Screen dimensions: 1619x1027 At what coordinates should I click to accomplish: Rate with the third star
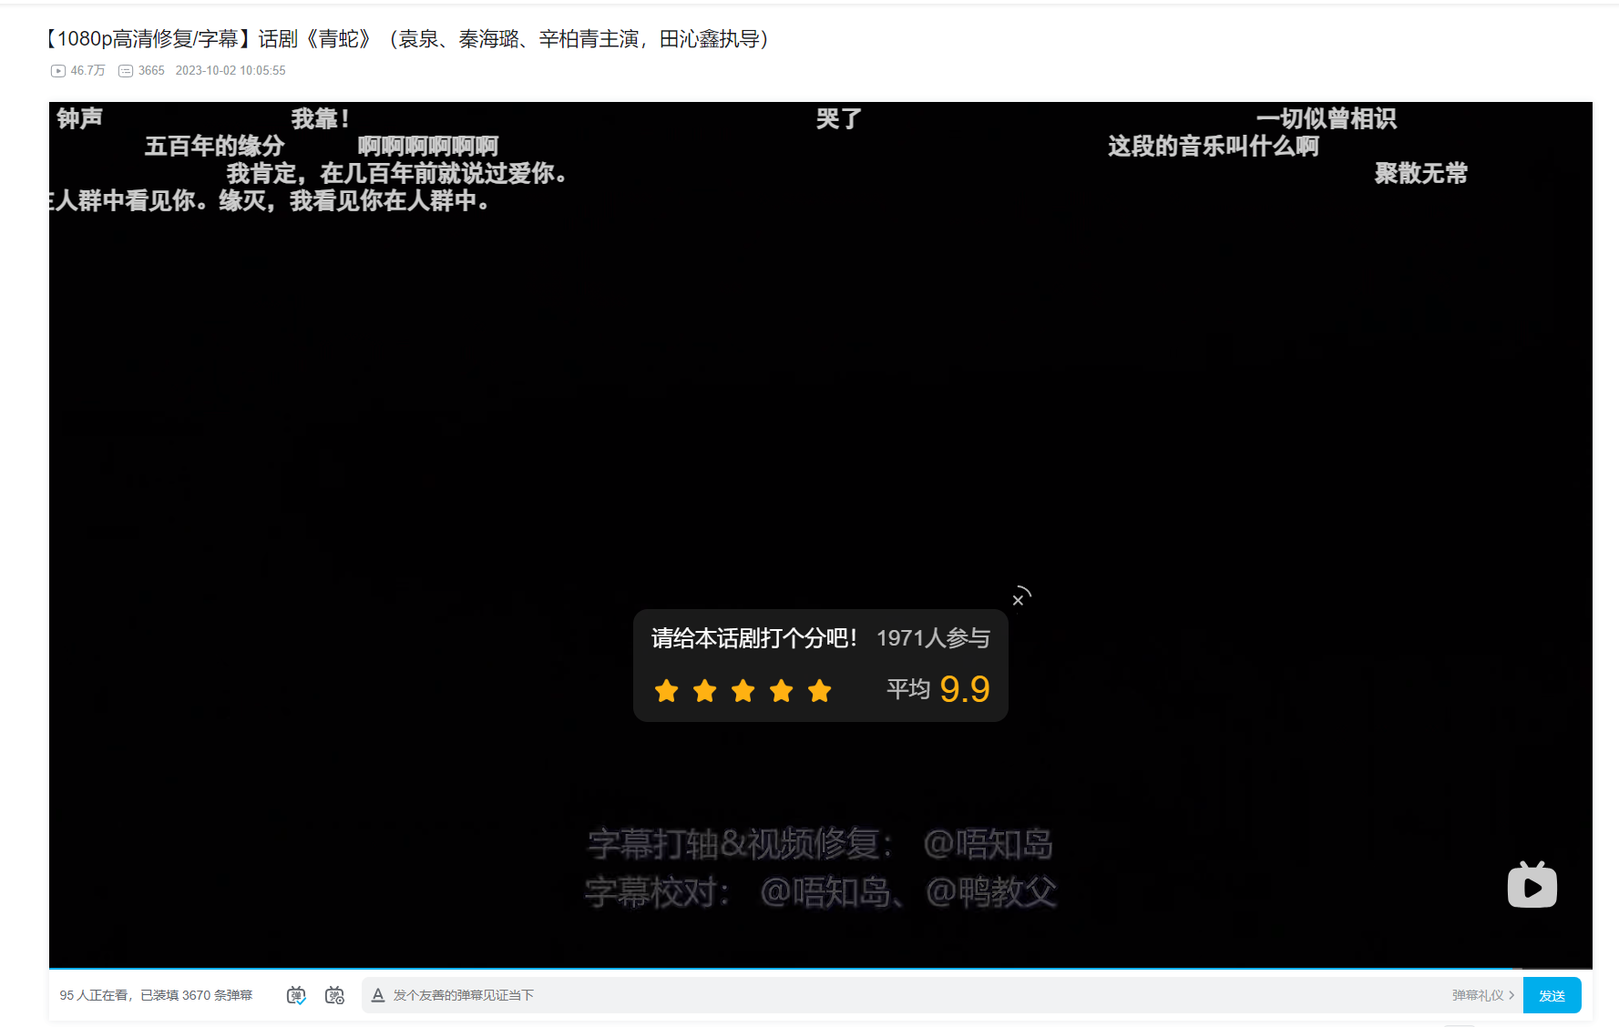tap(743, 691)
